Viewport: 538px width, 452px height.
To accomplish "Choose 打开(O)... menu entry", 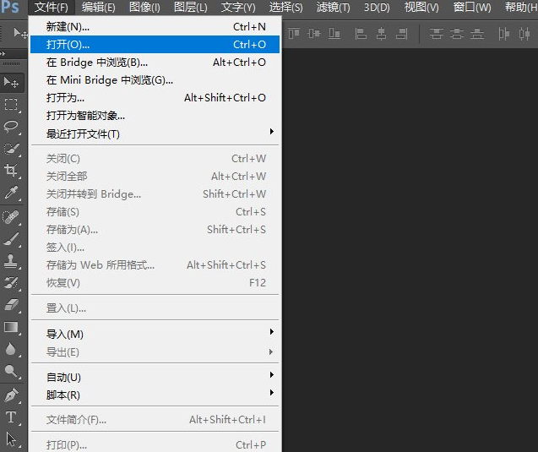I will pos(155,44).
